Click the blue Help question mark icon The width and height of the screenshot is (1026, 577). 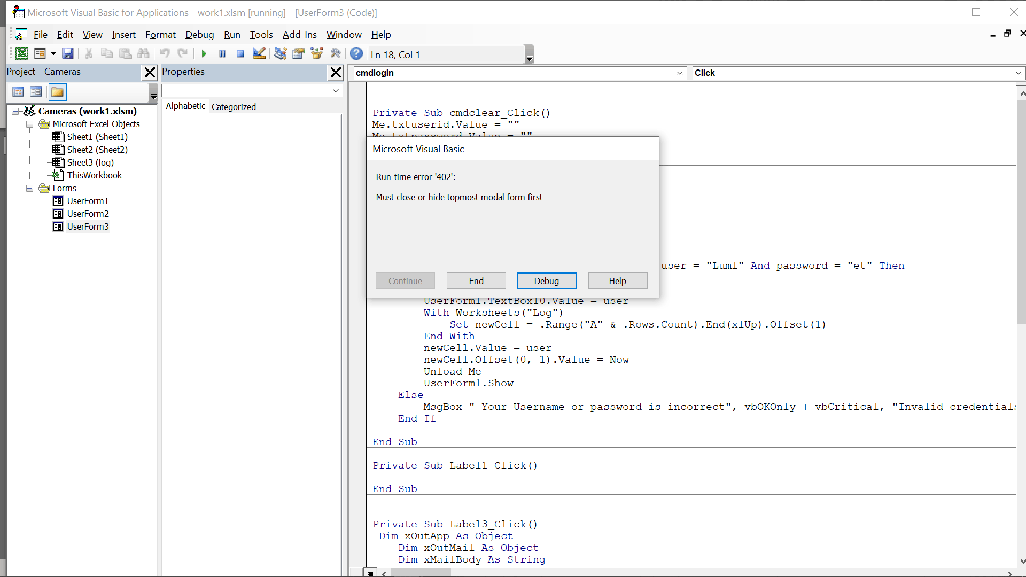click(356, 53)
